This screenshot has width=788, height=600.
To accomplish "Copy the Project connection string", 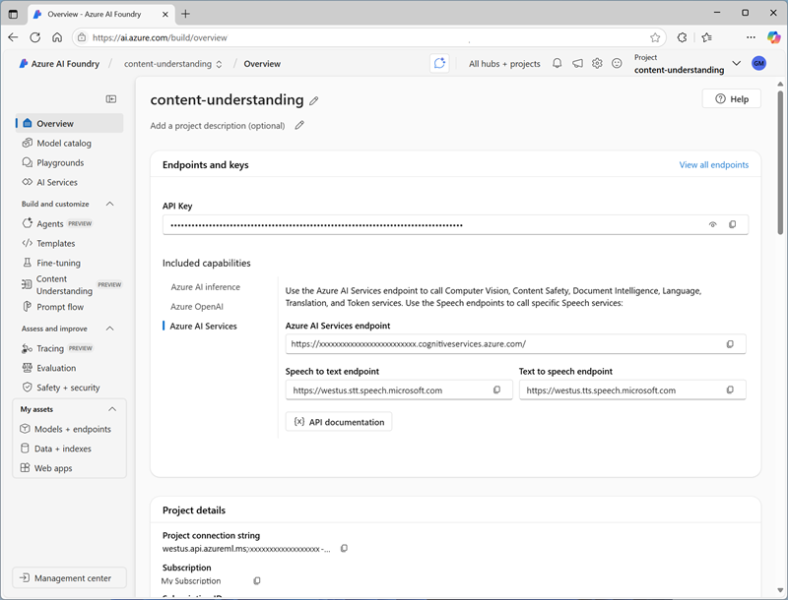I will [344, 548].
